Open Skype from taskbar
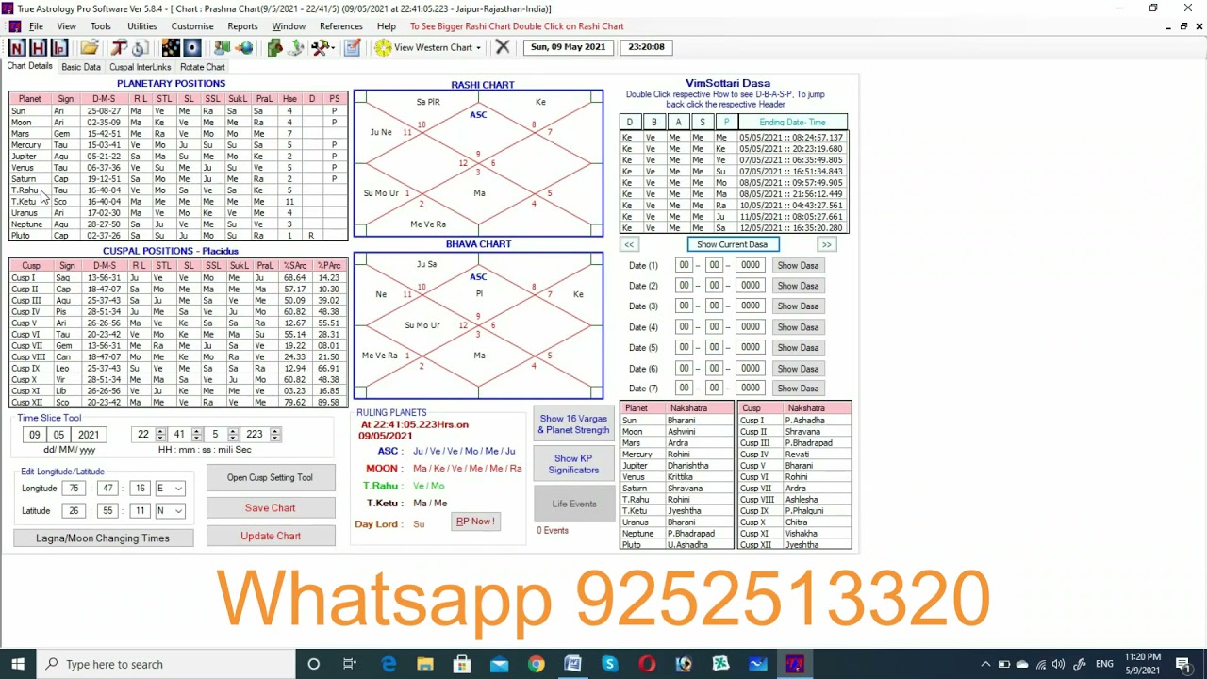This screenshot has width=1207, height=679. (609, 664)
